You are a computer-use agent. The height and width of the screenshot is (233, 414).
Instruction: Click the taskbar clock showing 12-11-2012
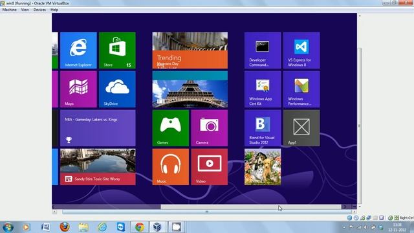397,227
